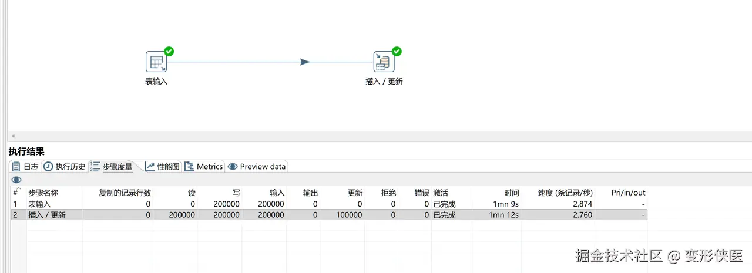Image resolution: width=752 pixels, height=273 pixels.
Task: Click the 已完成 status in 插入 / 更新 row
Action: point(444,215)
